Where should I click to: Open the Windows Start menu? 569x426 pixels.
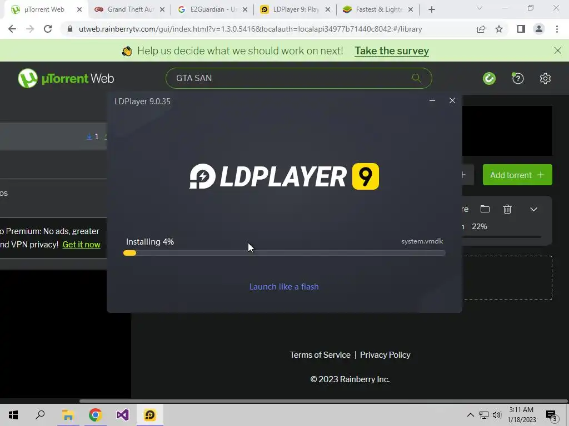[13, 415]
